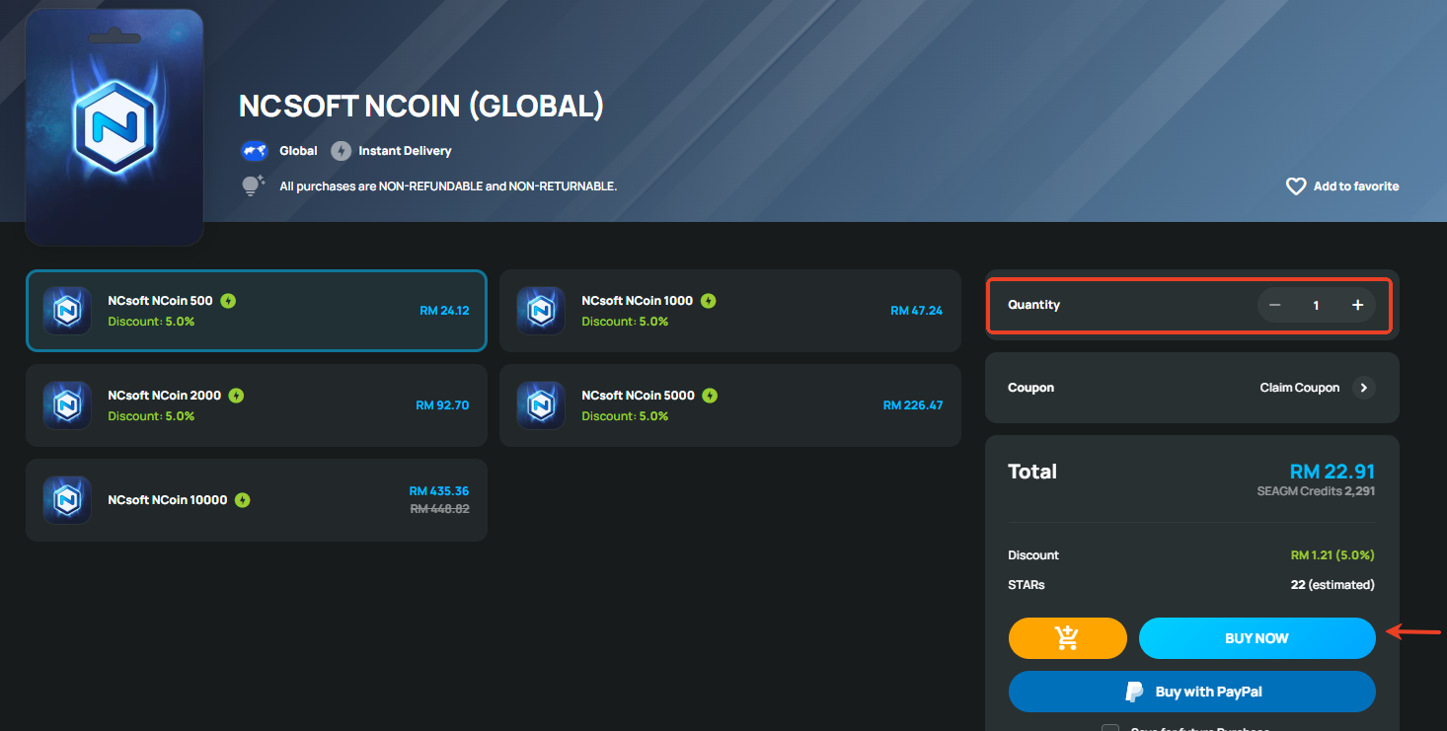Image resolution: width=1447 pixels, height=731 pixels.
Task: Click the Instant Delivery lightning icon
Action: click(341, 151)
